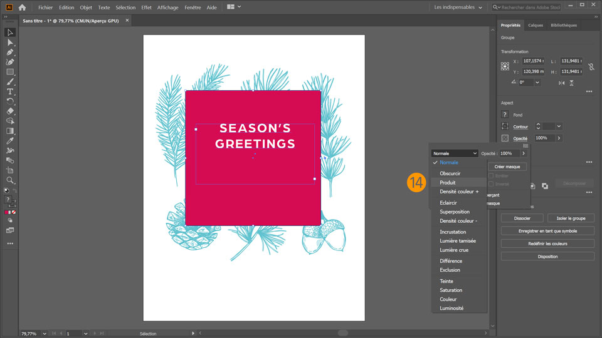Viewport: 602px width, 338px height.
Task: Click Dissocier button
Action: 522,218
